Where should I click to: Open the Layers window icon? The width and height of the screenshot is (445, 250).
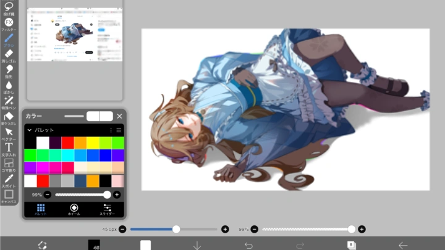pos(351,245)
